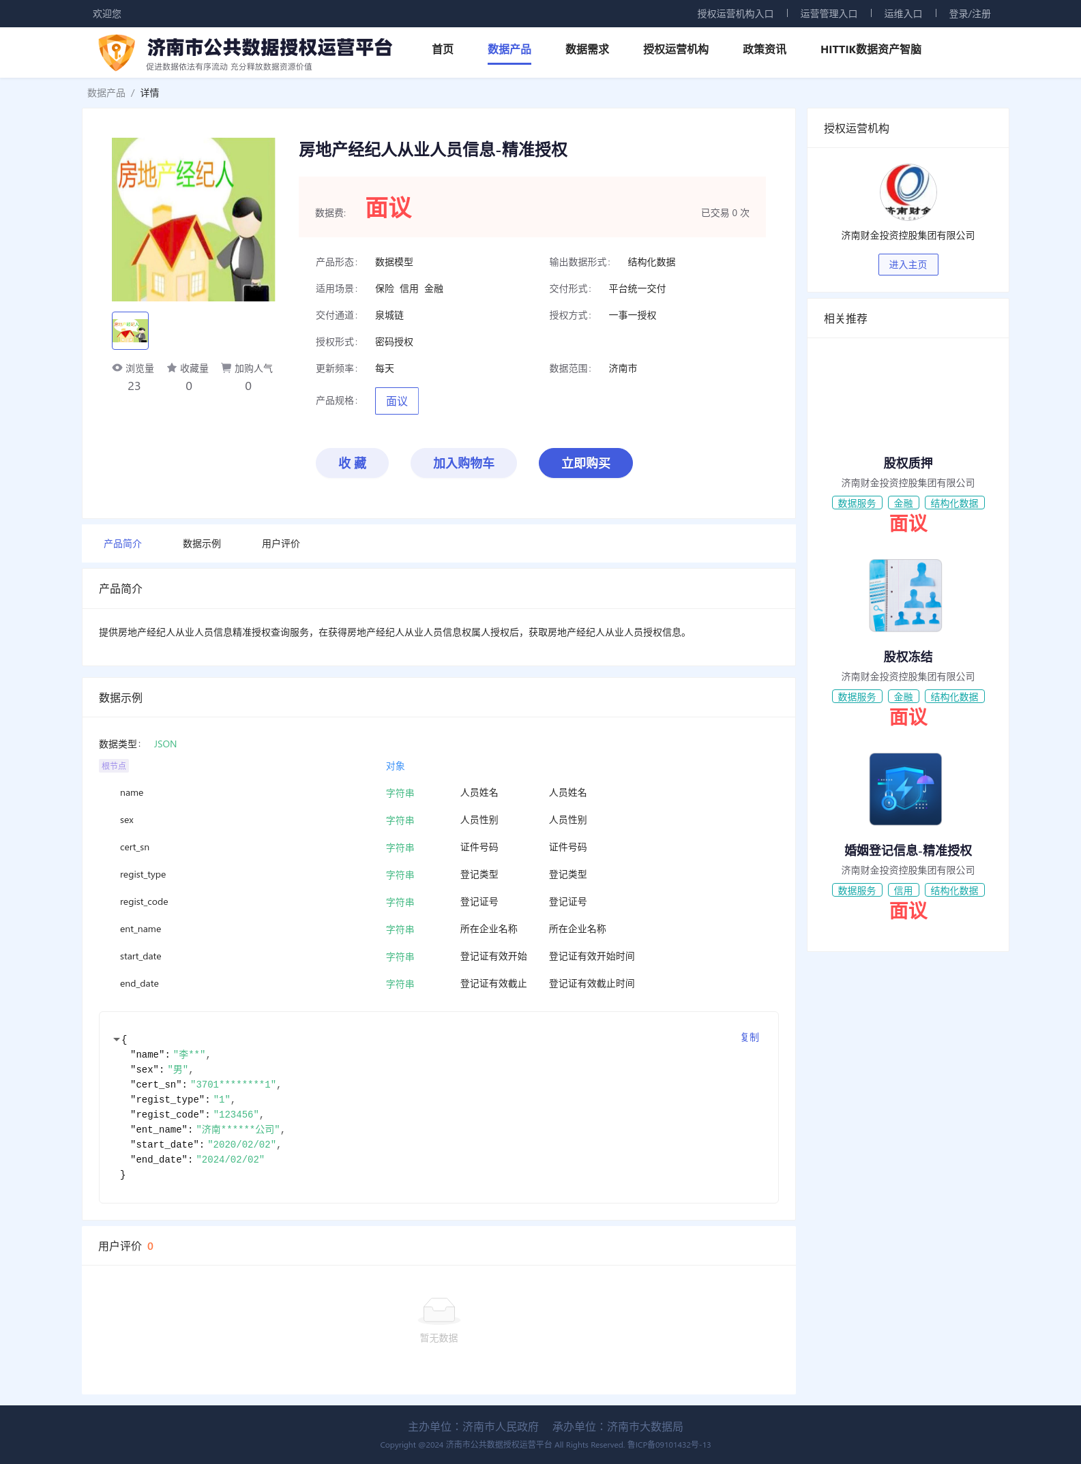Switch to the 产品简介 tab
Screen dimensions: 1081x1464
(x=123, y=543)
